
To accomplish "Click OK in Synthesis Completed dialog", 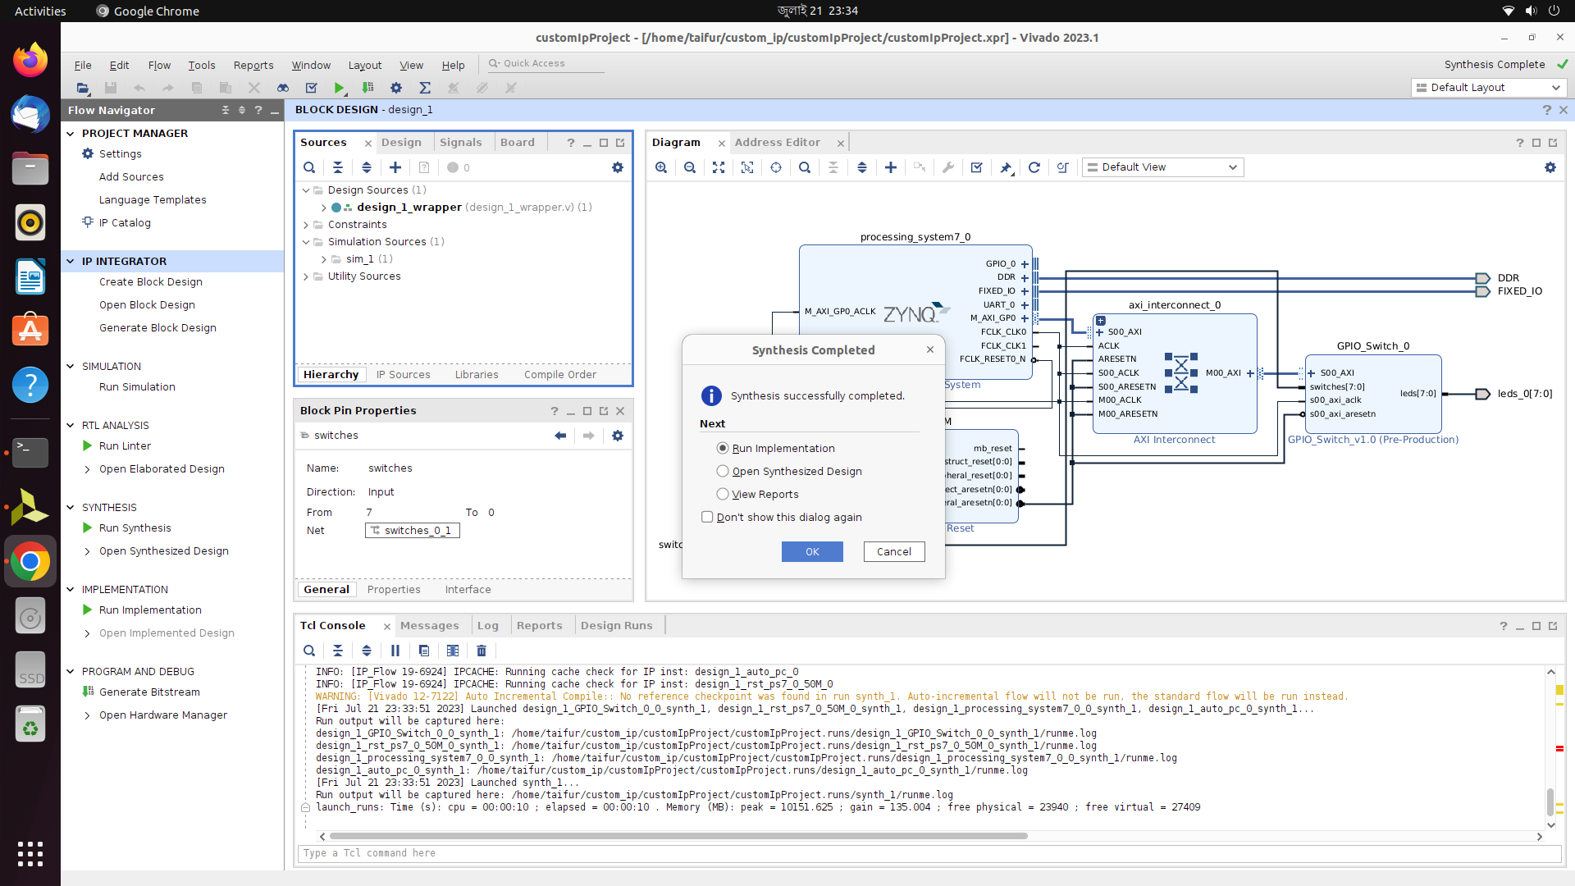I will [x=811, y=551].
